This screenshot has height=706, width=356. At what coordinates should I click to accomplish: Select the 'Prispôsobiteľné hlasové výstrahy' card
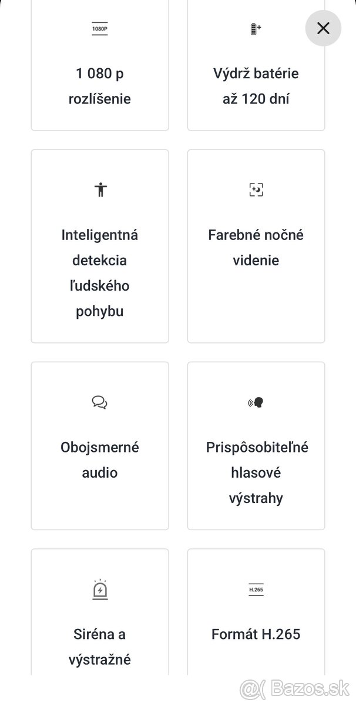[x=256, y=445]
